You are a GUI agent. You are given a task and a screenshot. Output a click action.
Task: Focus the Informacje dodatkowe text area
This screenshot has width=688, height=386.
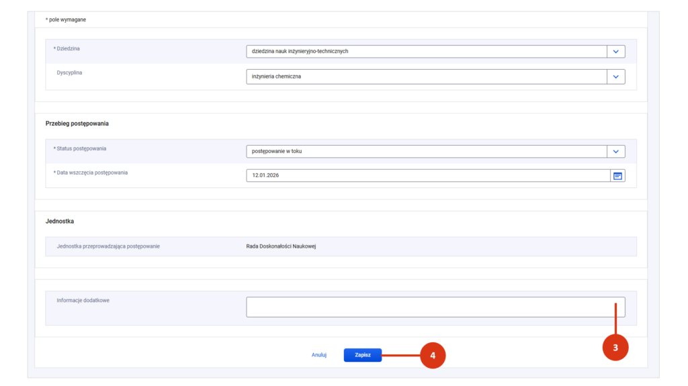click(x=435, y=307)
